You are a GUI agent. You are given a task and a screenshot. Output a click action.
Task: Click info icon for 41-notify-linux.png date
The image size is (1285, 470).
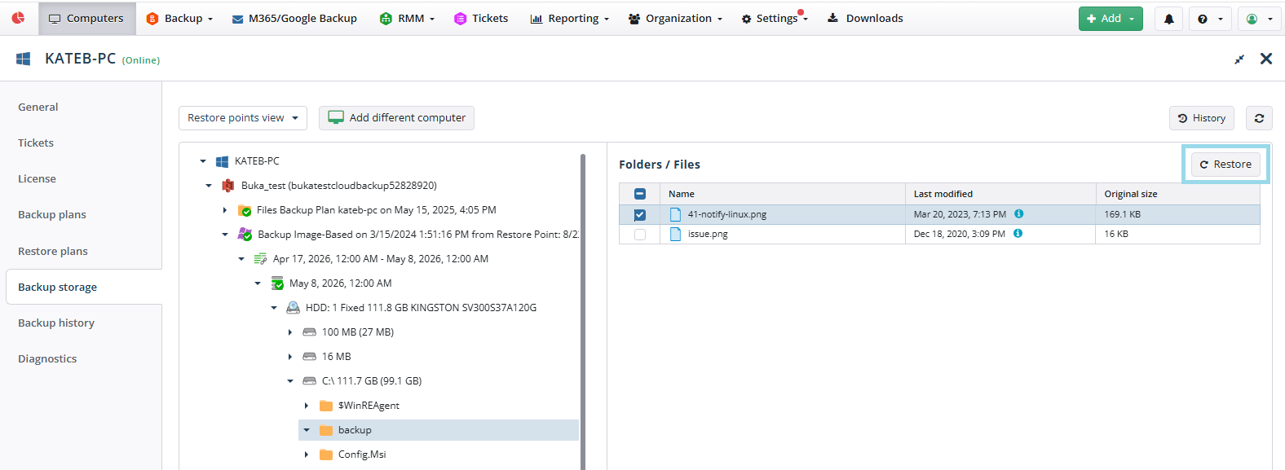coord(1019,213)
